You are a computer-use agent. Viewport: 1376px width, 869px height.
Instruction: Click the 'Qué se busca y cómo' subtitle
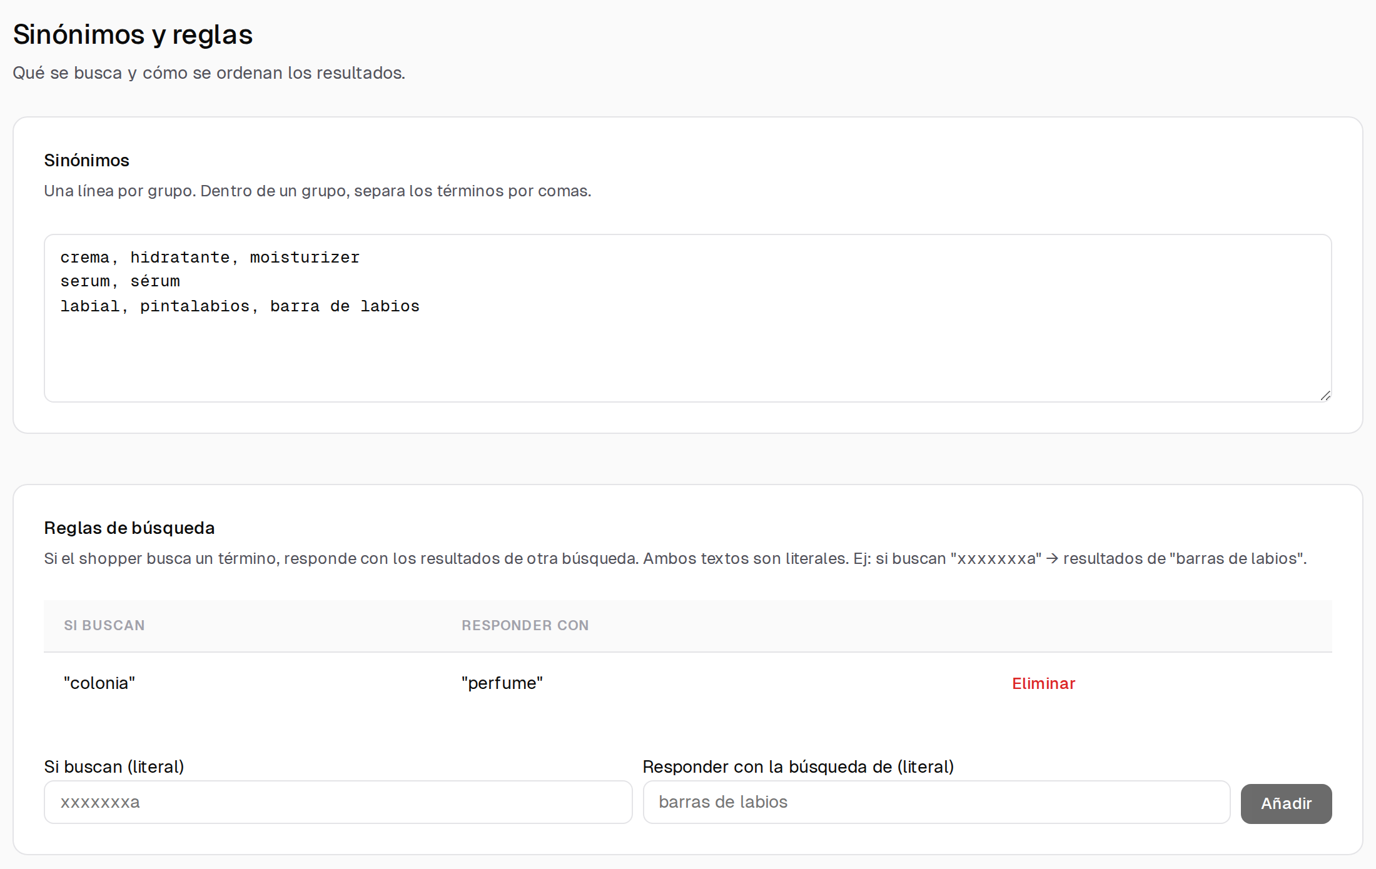coord(209,73)
